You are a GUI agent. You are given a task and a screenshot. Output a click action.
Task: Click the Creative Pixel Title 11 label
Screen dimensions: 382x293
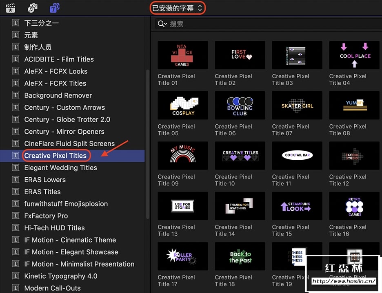click(291, 180)
